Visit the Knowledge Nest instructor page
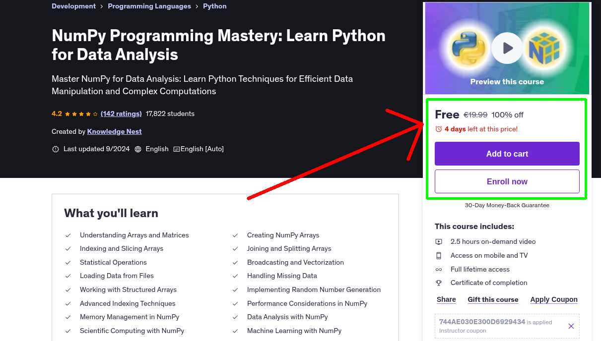This screenshot has width=601, height=341. [115, 131]
